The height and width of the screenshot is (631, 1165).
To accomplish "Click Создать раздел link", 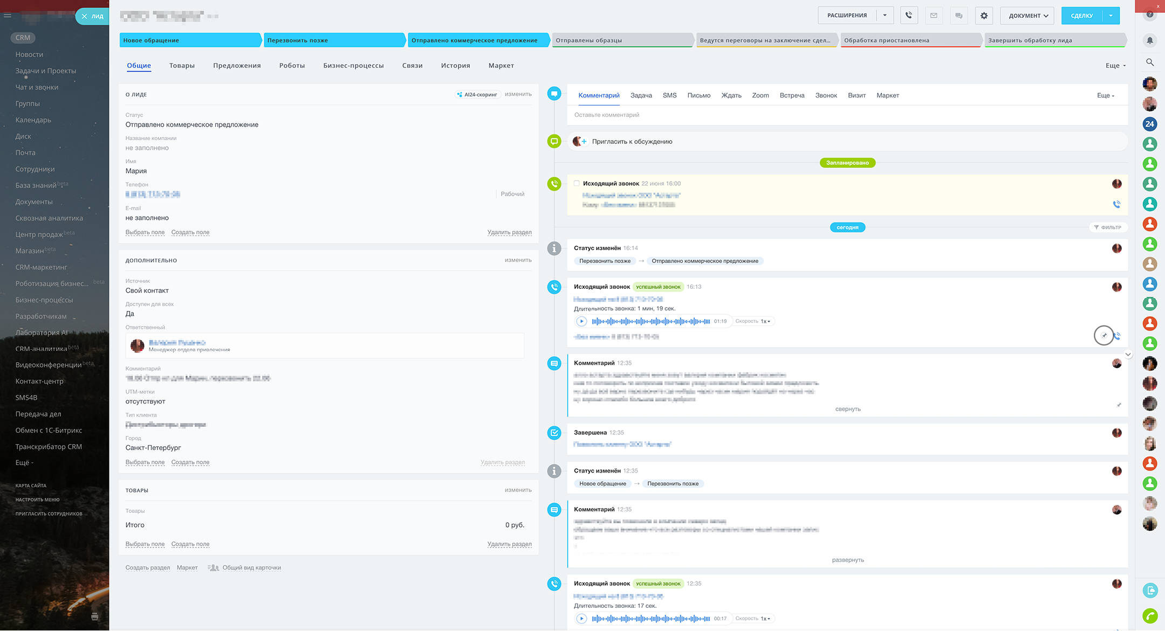I will pyautogui.click(x=147, y=568).
